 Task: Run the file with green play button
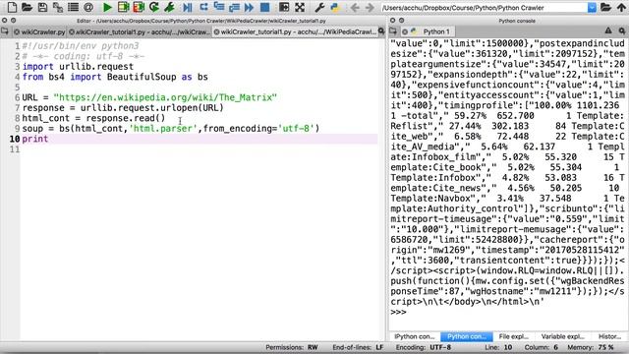coord(107,7)
